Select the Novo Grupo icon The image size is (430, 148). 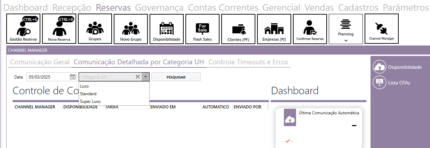131,28
